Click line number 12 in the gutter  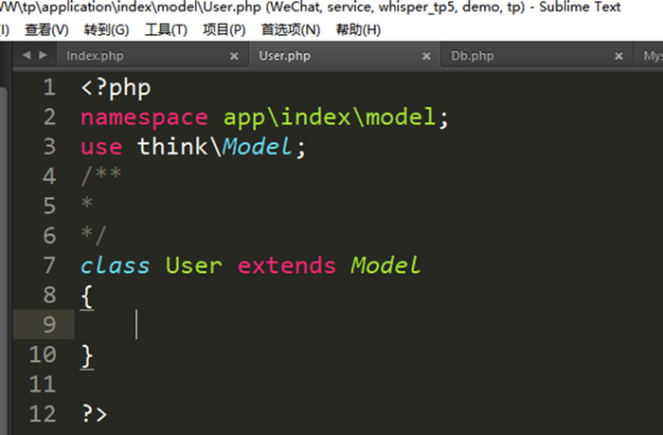point(43,414)
